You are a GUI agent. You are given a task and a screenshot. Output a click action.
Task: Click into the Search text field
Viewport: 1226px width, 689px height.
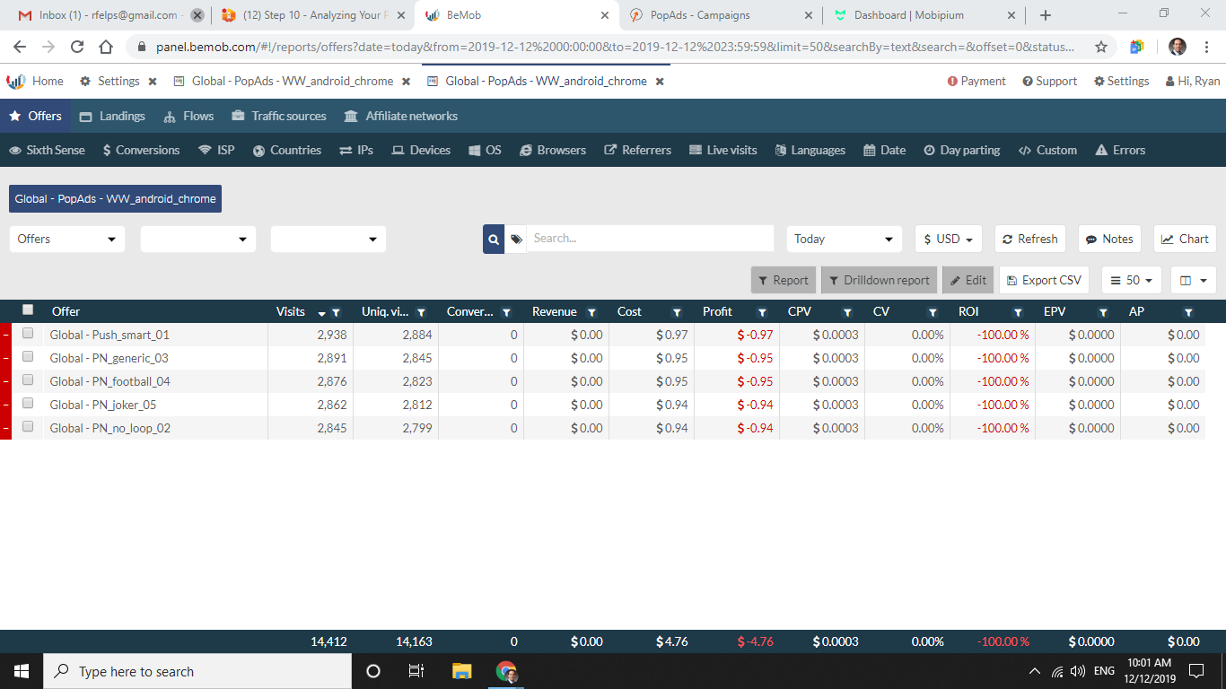click(x=650, y=239)
